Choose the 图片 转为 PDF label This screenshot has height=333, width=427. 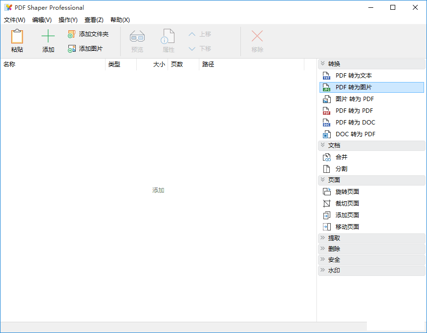355,99
